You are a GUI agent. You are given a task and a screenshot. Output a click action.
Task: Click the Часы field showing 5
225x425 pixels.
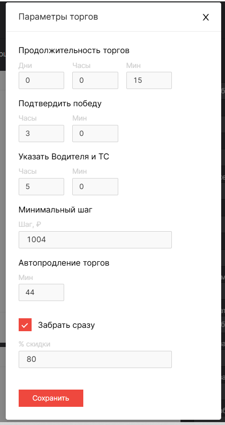click(x=42, y=187)
